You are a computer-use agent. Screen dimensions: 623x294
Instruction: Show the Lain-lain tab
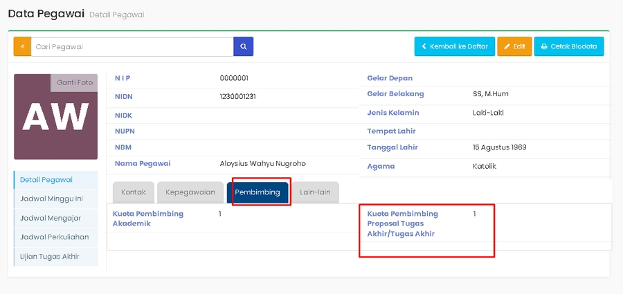tap(315, 192)
